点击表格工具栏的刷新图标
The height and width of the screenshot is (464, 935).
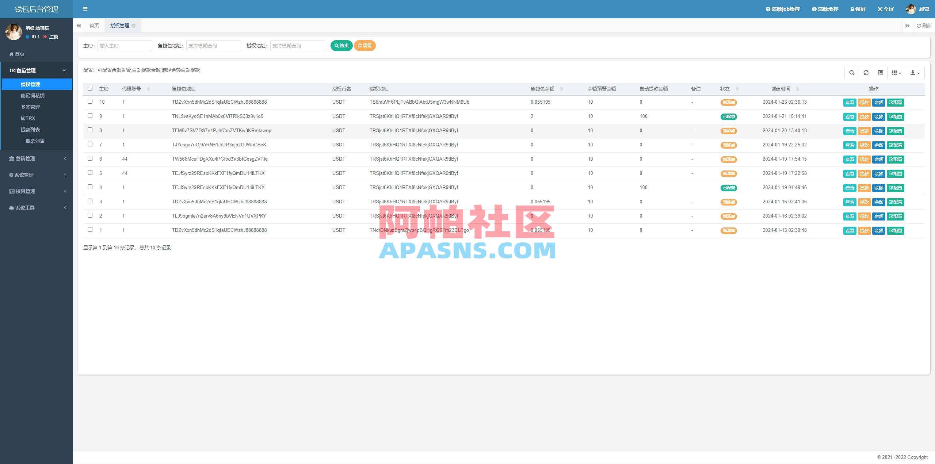click(x=866, y=73)
